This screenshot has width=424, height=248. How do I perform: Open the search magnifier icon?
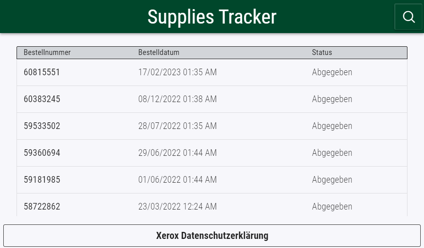[x=408, y=17]
